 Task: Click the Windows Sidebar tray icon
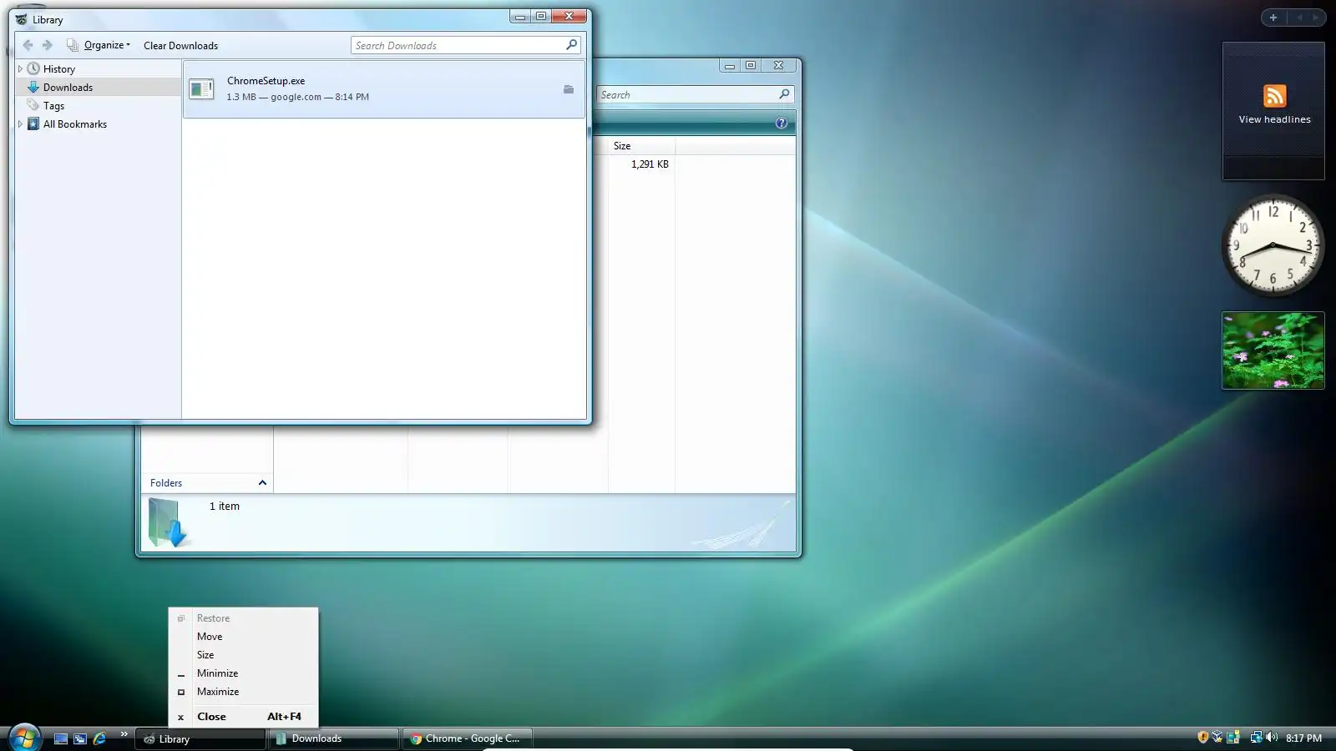pyautogui.click(x=1232, y=738)
